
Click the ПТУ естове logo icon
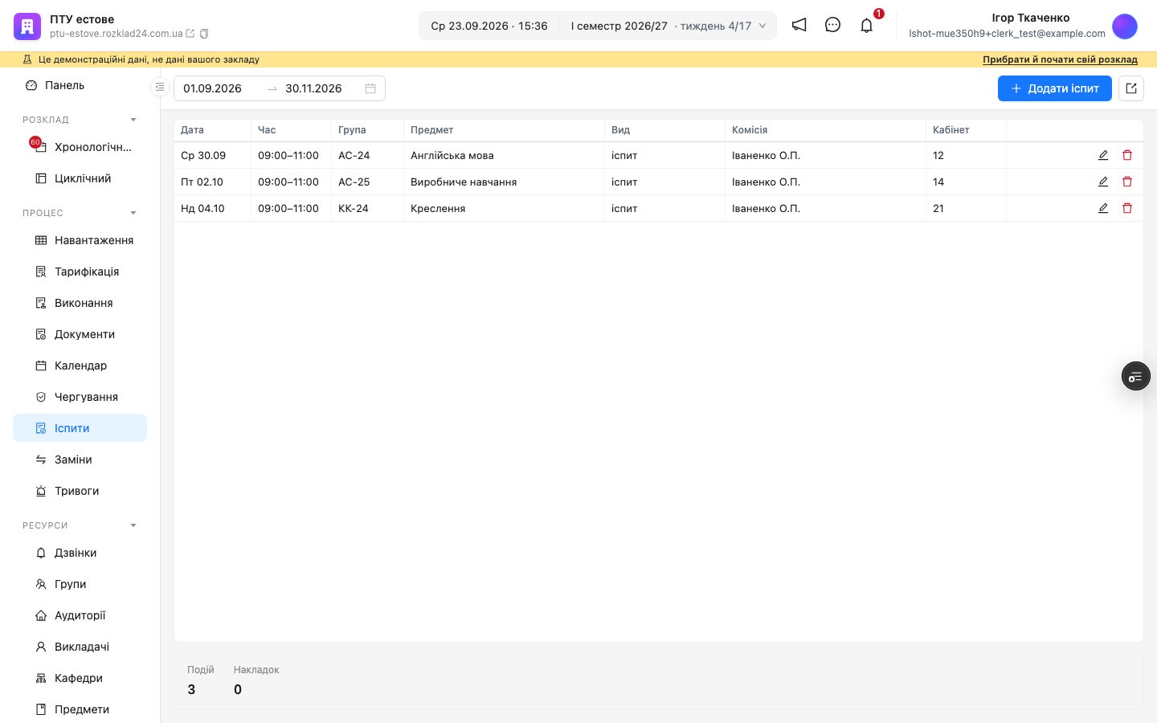click(27, 27)
